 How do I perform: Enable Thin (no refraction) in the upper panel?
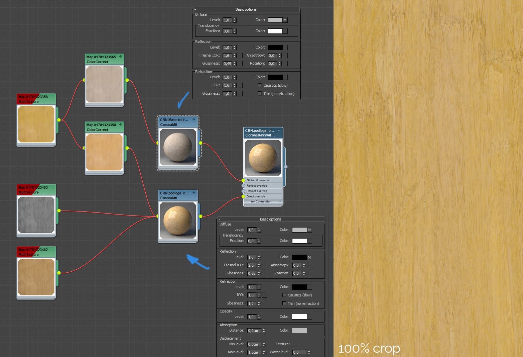260,94
